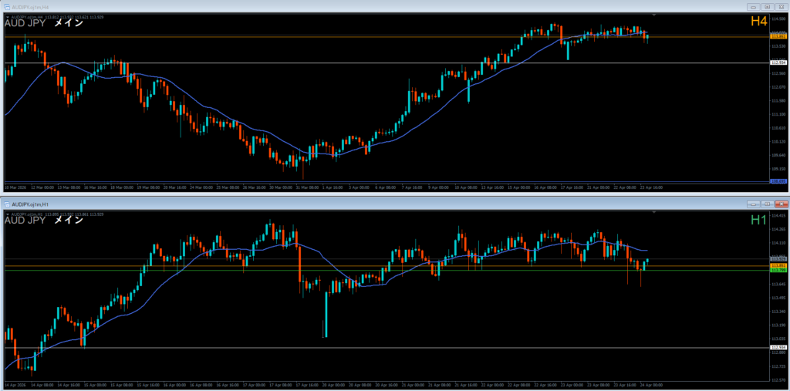The height and width of the screenshot is (391, 790).
Task: Select the orange 113.851 price tag in H4 chart
Action: (x=778, y=36)
